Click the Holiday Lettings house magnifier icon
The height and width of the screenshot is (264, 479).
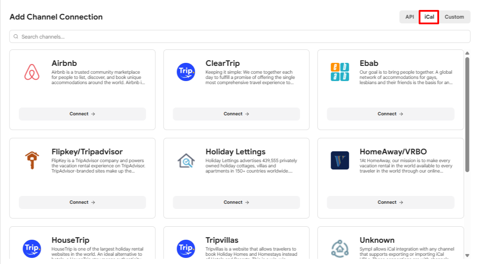tap(186, 160)
